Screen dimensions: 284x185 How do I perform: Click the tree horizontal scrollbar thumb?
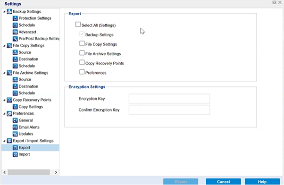click(29, 172)
